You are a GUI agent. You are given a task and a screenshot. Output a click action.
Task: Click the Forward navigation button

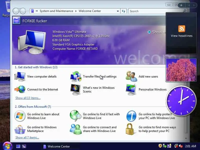pyautogui.click(x=23, y=11)
